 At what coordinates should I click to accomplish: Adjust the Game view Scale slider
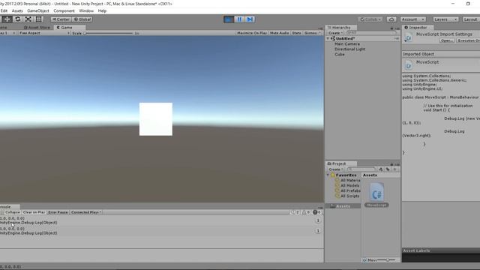click(x=109, y=33)
